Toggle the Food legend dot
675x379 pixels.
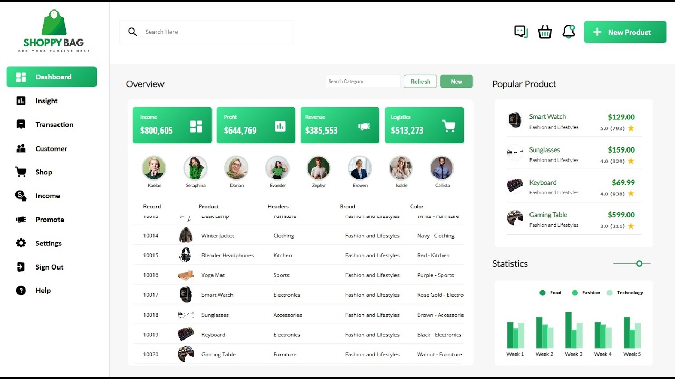543,293
